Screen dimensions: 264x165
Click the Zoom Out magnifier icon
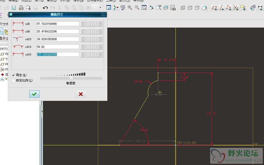point(137,8)
